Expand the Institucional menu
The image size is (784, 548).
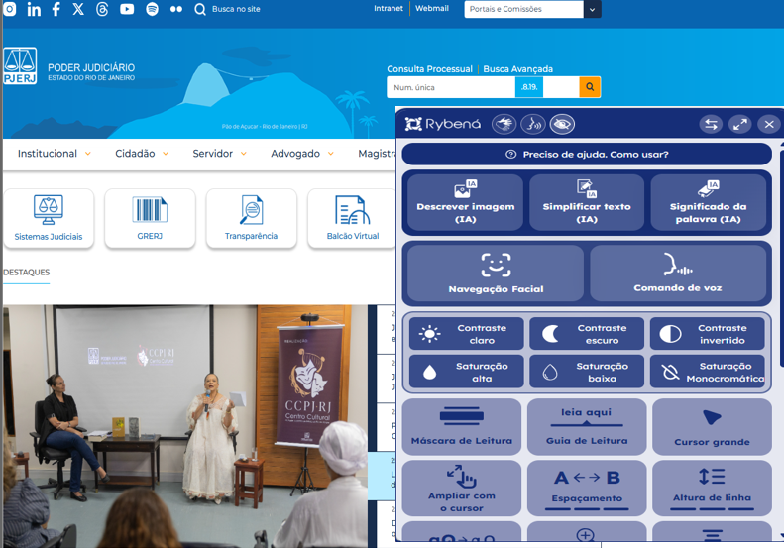click(x=54, y=154)
